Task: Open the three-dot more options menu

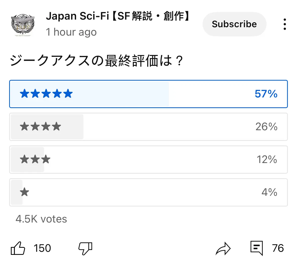Action: (x=285, y=24)
